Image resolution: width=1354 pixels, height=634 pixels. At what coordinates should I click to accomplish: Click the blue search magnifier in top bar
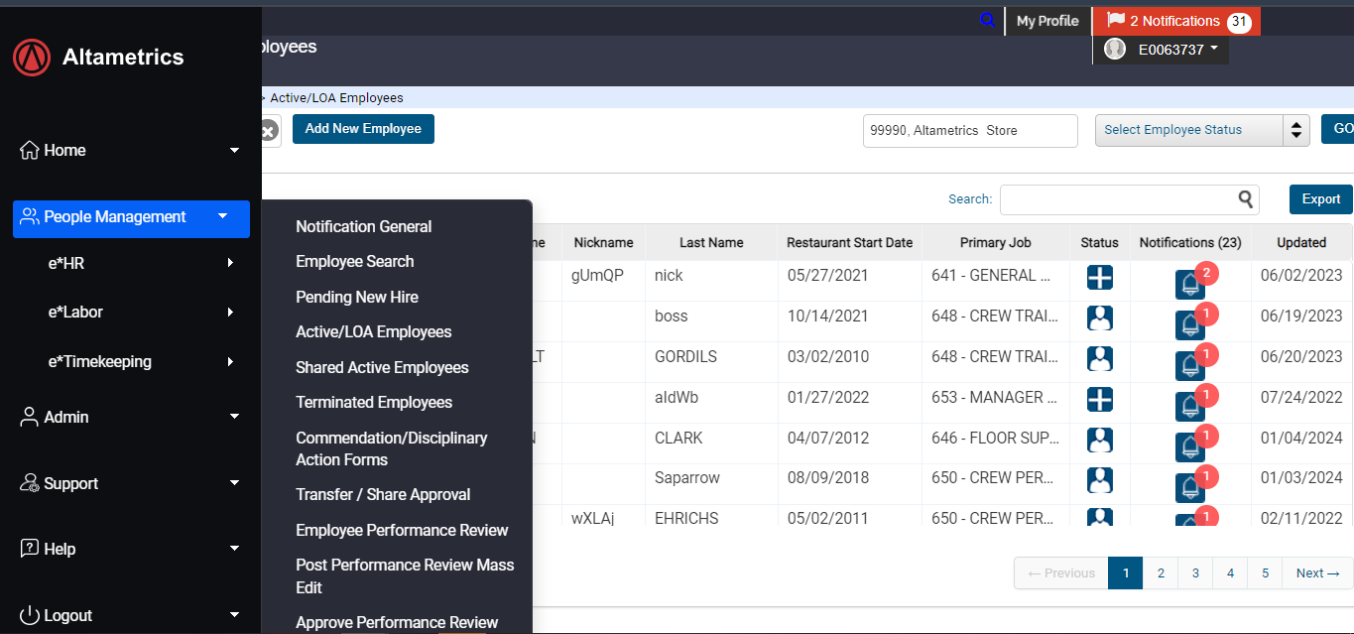[x=986, y=20]
